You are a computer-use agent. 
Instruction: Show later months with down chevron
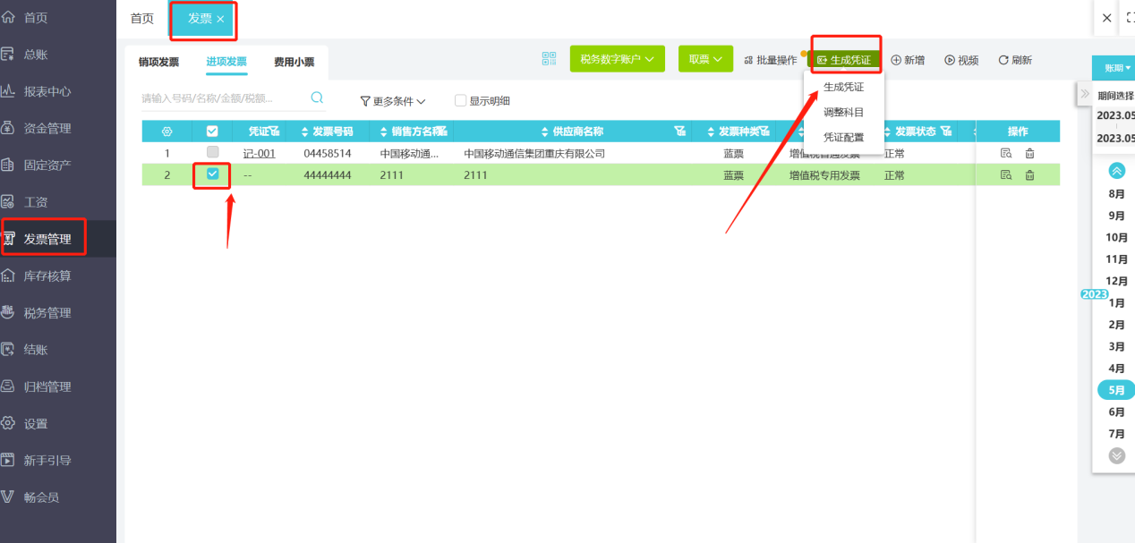[1116, 455]
